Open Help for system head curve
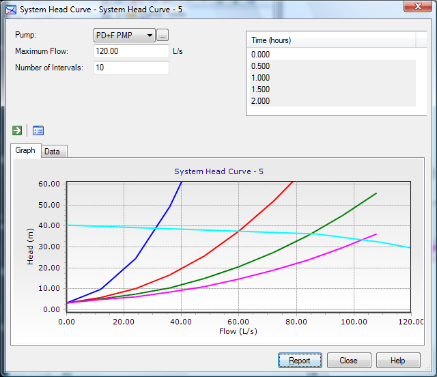437x377 pixels. pos(398,361)
